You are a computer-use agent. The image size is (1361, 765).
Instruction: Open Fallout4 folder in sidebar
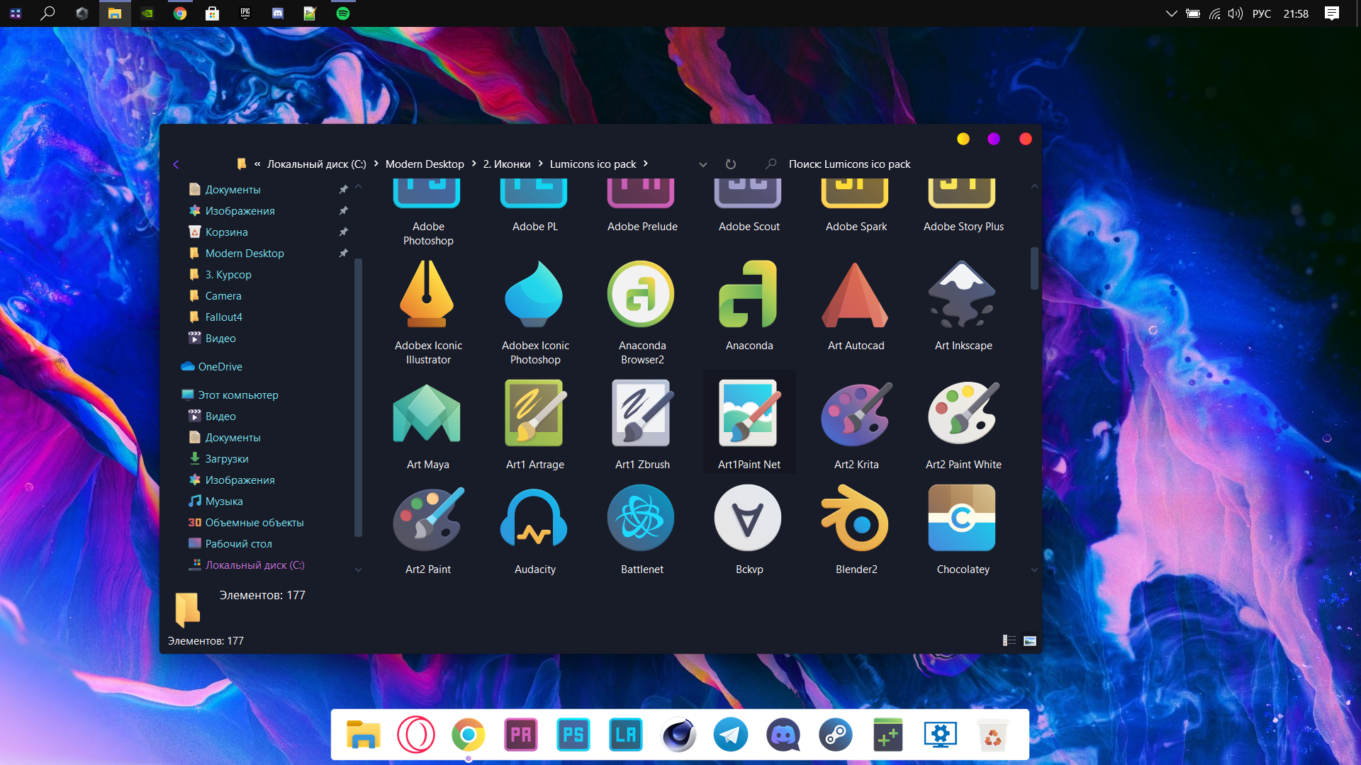pyautogui.click(x=223, y=317)
